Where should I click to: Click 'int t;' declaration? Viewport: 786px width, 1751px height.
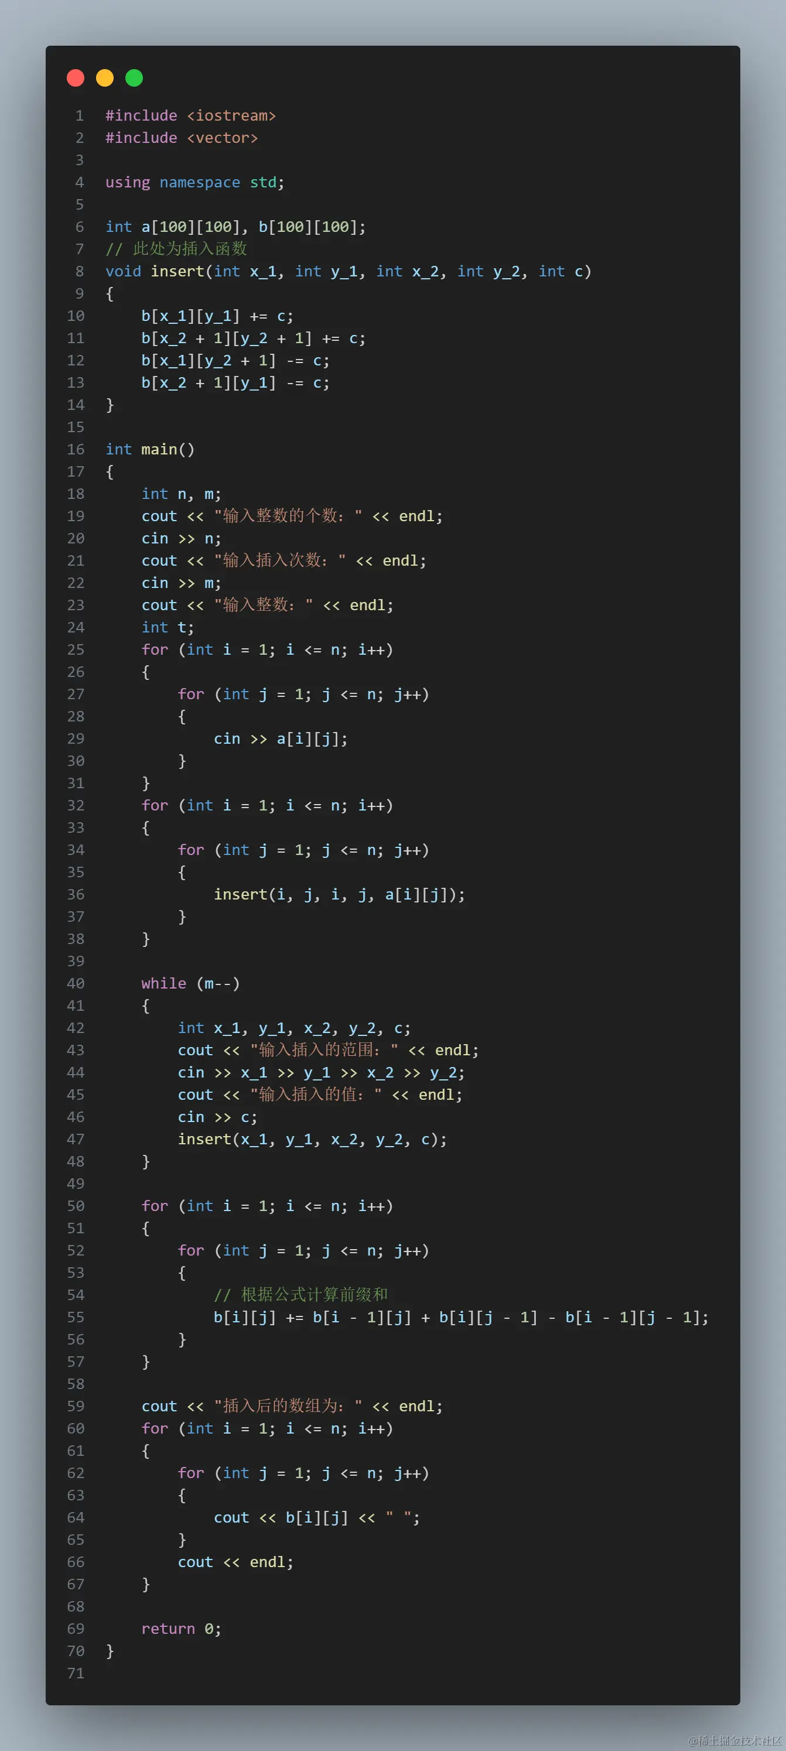click(x=168, y=627)
